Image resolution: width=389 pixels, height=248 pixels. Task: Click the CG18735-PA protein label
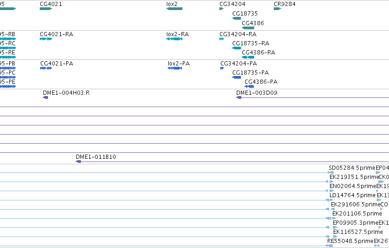[x=250, y=73]
